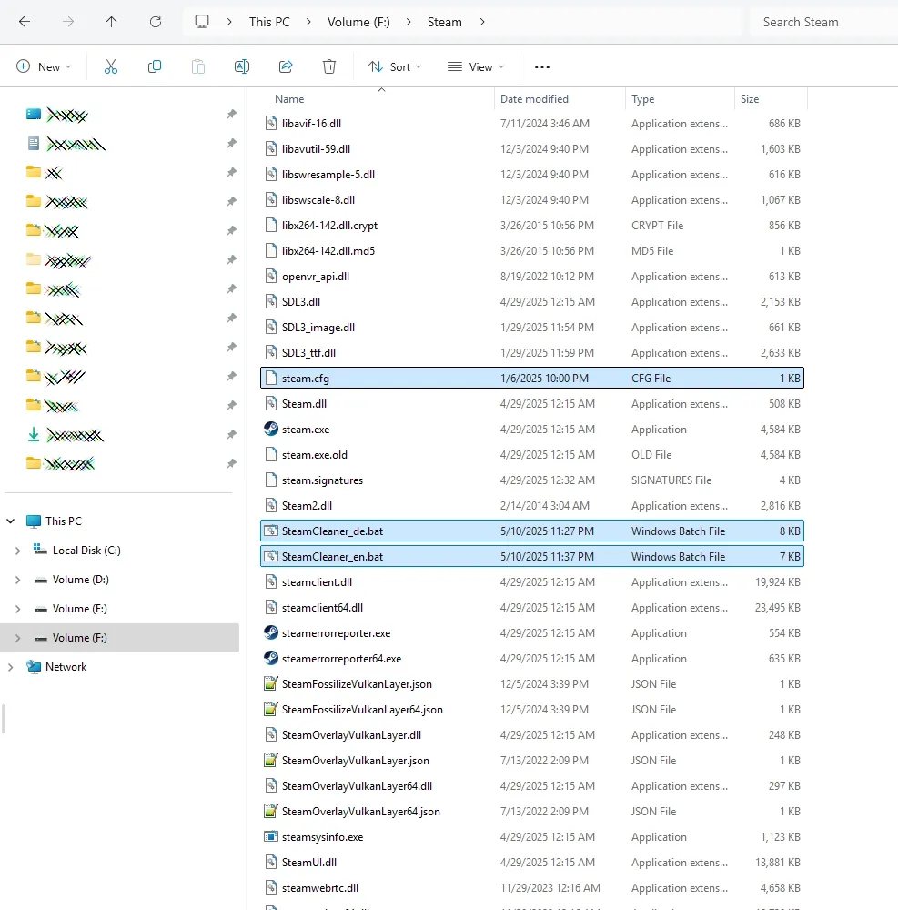Select SteamFossilizeVulkanLayer.json file icon
This screenshot has width=898, height=910.
(x=271, y=683)
